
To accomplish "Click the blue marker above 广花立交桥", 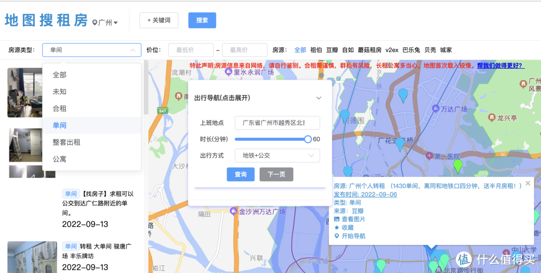I will 400,144.
